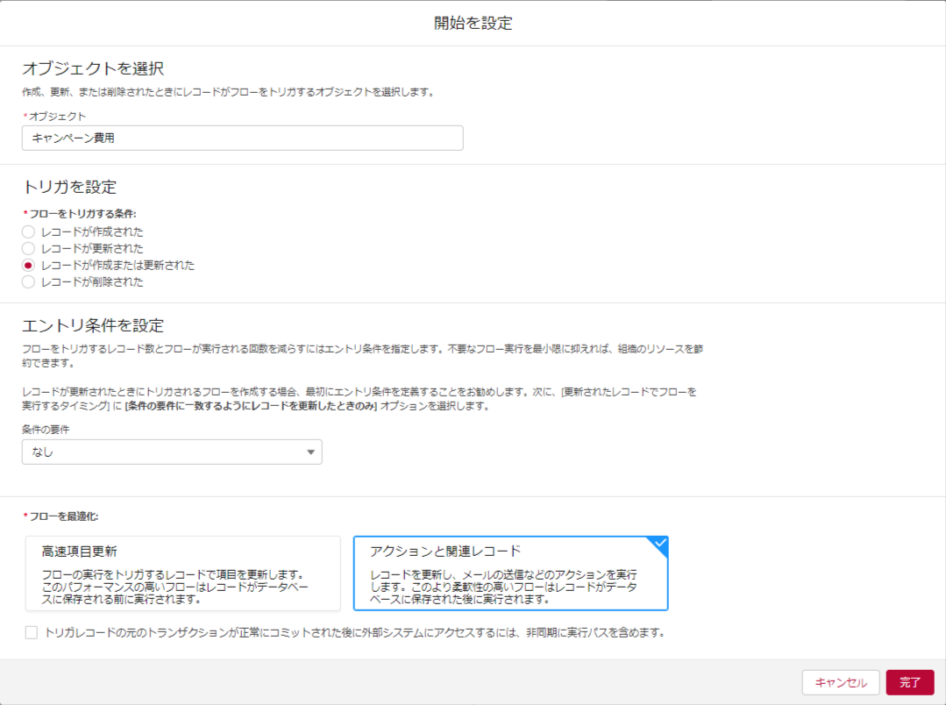
Task: Click the フローをトリガする条件 field label
Action: coord(82,214)
